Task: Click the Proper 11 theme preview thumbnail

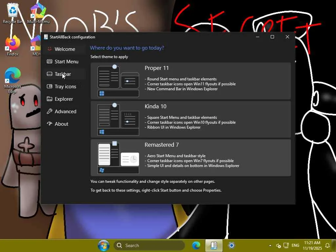Action: pos(118,81)
